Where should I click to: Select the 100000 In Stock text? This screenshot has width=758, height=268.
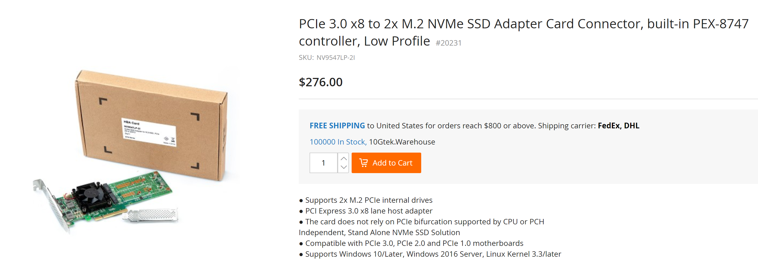tap(338, 142)
